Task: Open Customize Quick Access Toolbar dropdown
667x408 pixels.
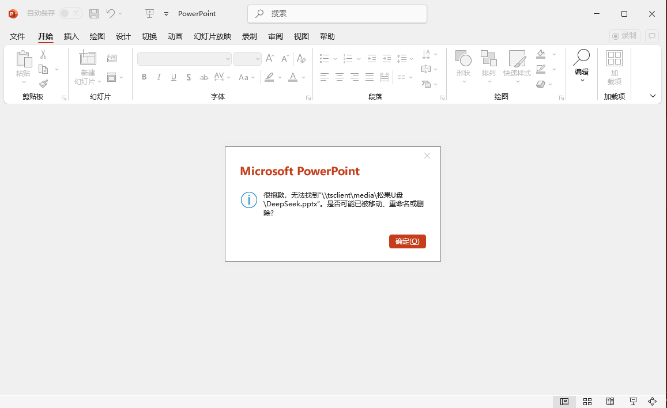Action: pyautogui.click(x=167, y=14)
